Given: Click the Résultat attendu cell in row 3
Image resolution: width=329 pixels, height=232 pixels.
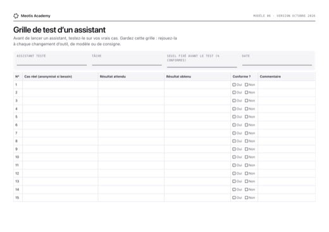Looking at the screenshot, I should coord(131,101).
